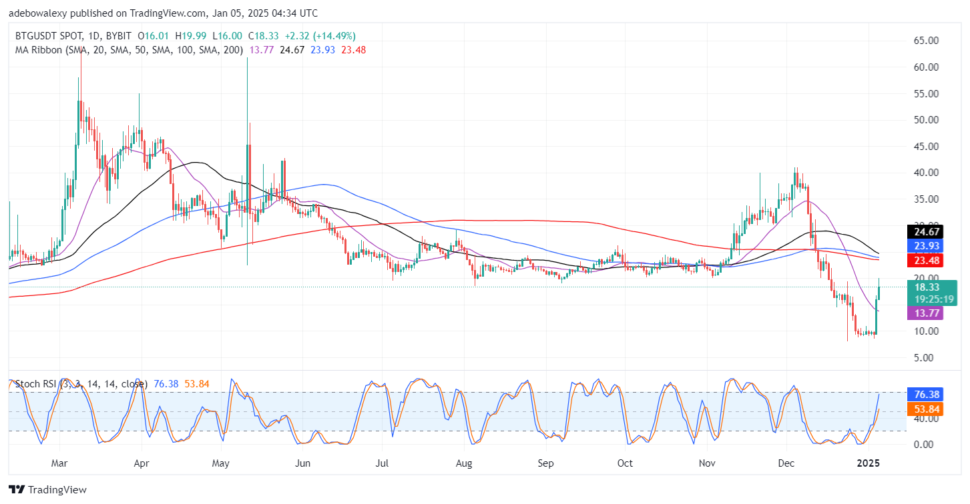The height and width of the screenshot is (504, 970).
Task: Click the Jul label on time axis
Action: pyautogui.click(x=383, y=462)
